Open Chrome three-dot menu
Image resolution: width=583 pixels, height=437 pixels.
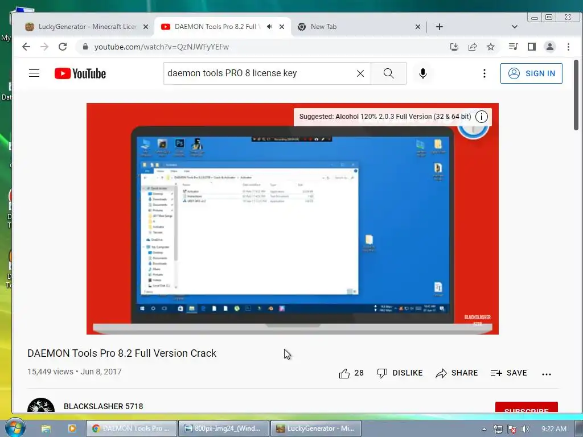pos(568,47)
